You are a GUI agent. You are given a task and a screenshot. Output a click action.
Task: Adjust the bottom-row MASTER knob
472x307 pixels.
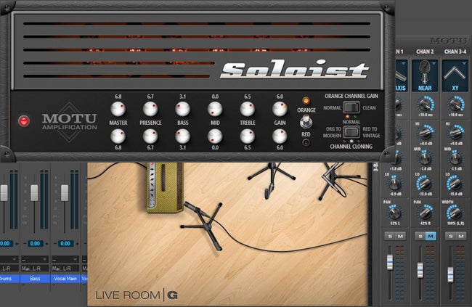118,136
